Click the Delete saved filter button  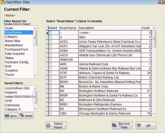click(26, 116)
